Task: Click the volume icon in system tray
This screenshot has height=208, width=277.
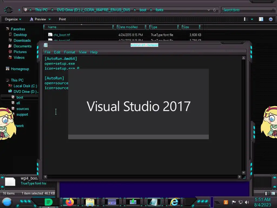Action: pyautogui.click(x=247, y=202)
